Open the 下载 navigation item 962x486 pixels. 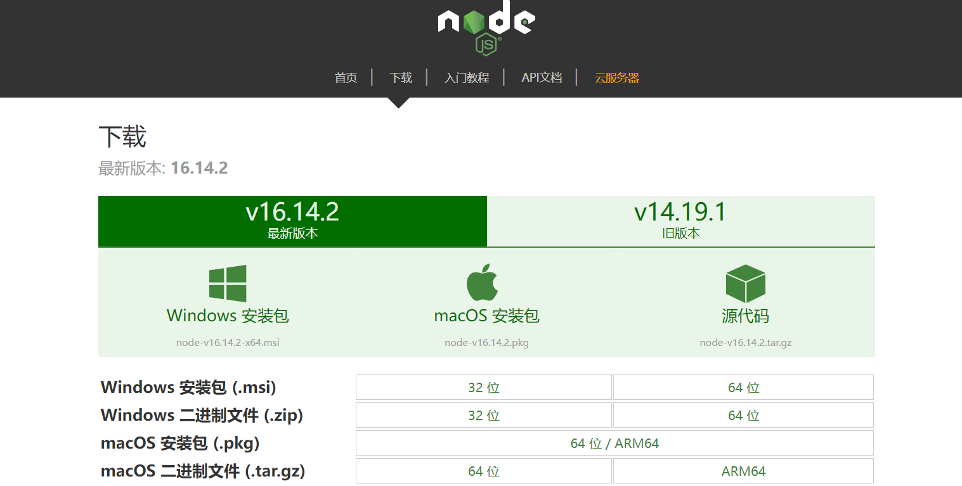(401, 78)
